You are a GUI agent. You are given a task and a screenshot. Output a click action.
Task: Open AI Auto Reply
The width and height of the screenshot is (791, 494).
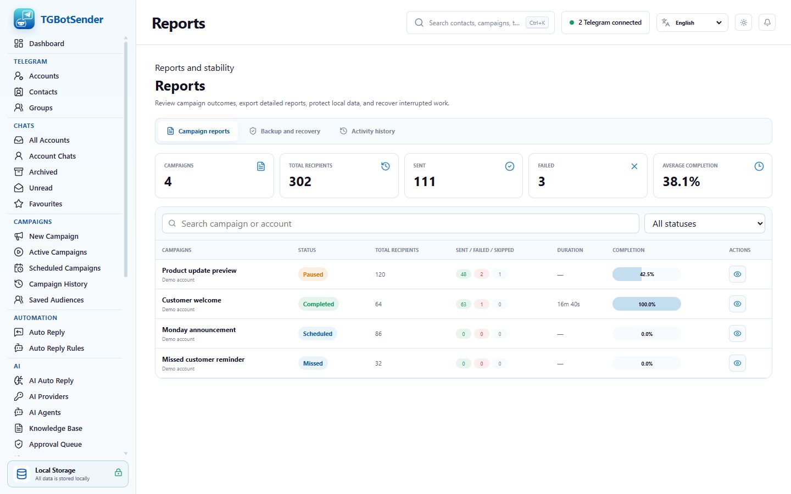(65, 380)
